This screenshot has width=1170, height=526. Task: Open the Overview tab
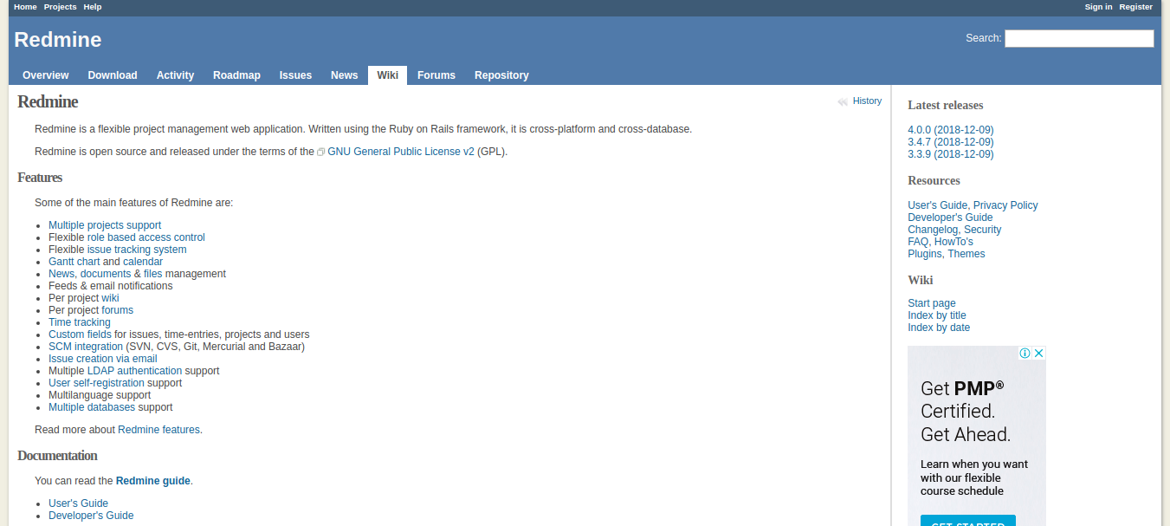coord(46,75)
